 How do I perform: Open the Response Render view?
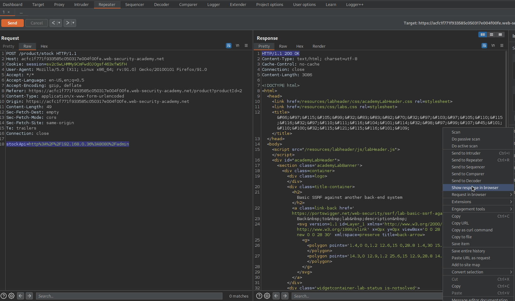click(x=319, y=46)
